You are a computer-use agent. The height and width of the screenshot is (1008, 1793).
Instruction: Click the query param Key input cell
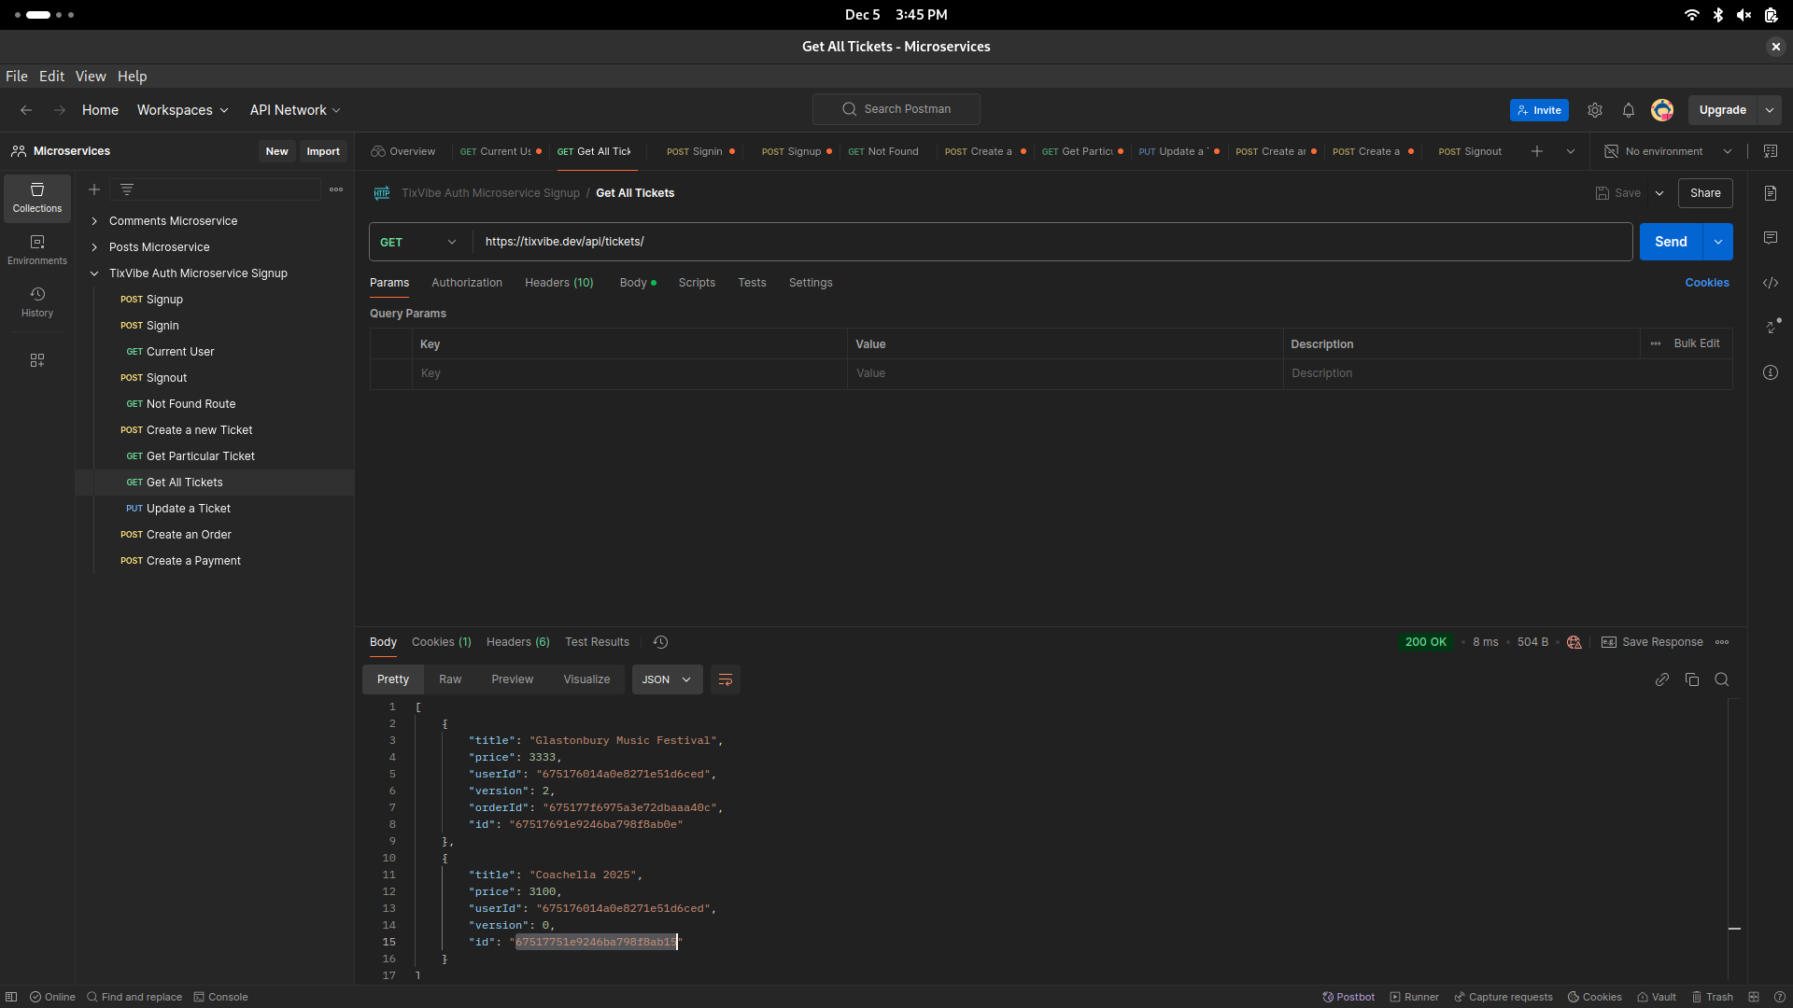[629, 373]
